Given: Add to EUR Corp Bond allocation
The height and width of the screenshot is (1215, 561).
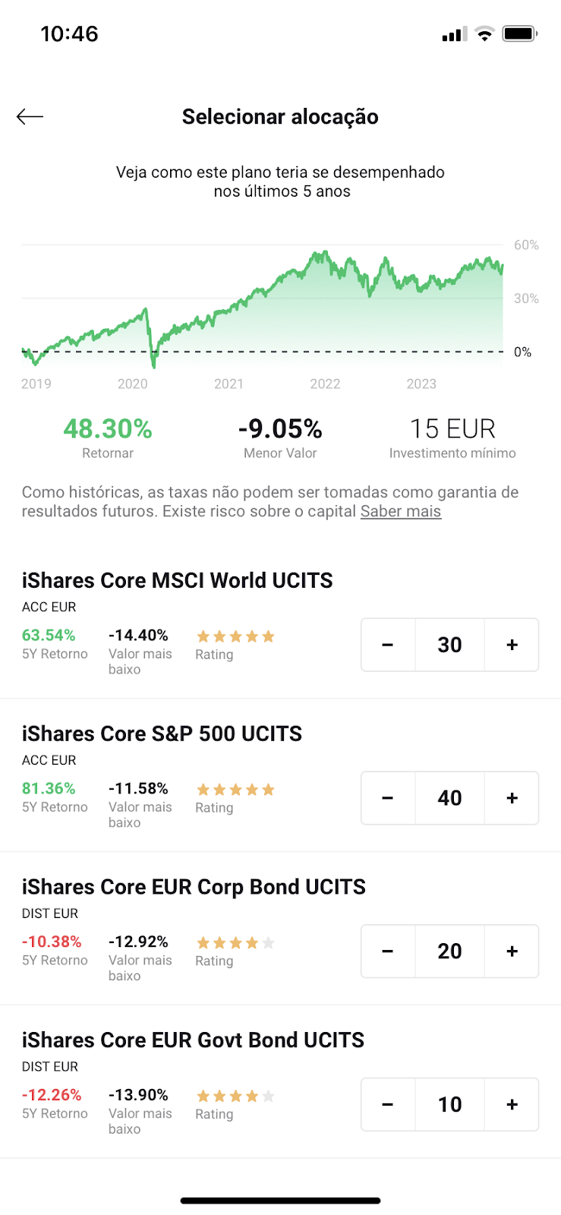Looking at the screenshot, I should click(512, 951).
